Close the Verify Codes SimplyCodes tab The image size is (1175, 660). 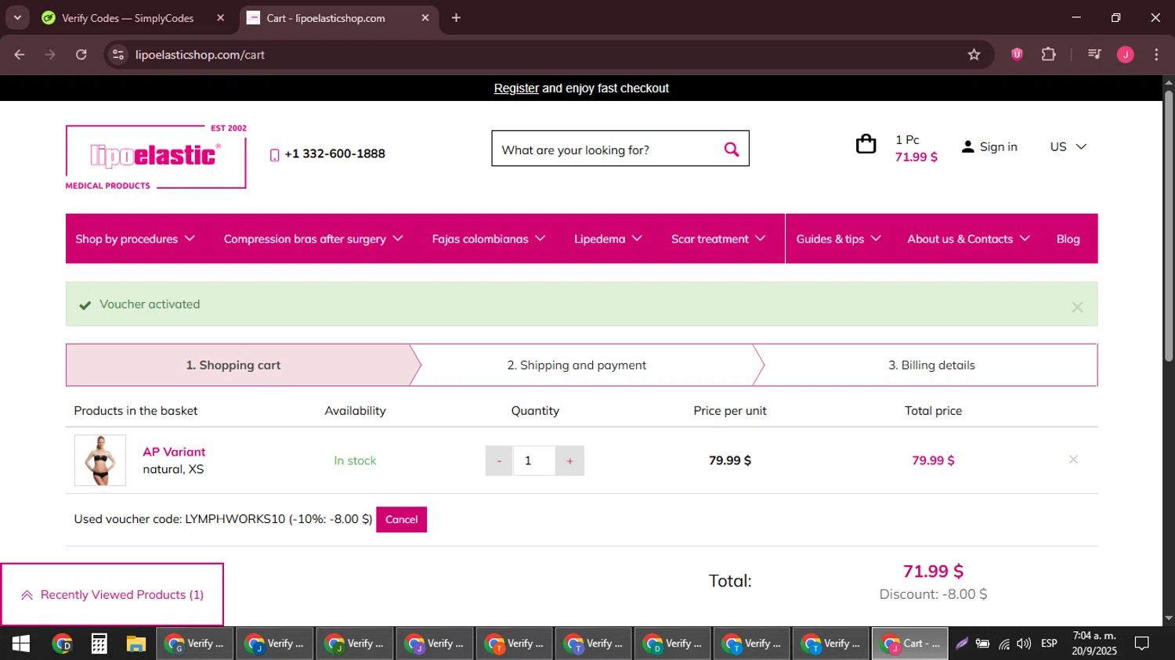coord(220,17)
